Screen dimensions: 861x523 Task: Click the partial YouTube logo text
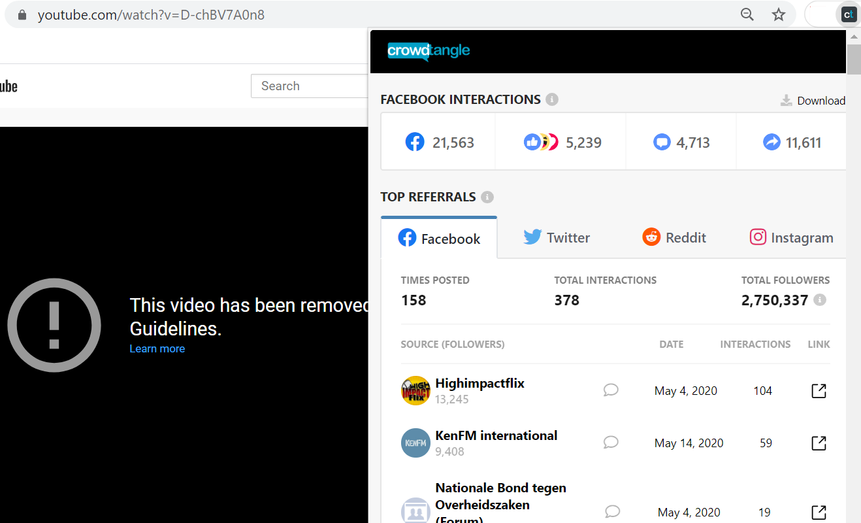point(8,86)
